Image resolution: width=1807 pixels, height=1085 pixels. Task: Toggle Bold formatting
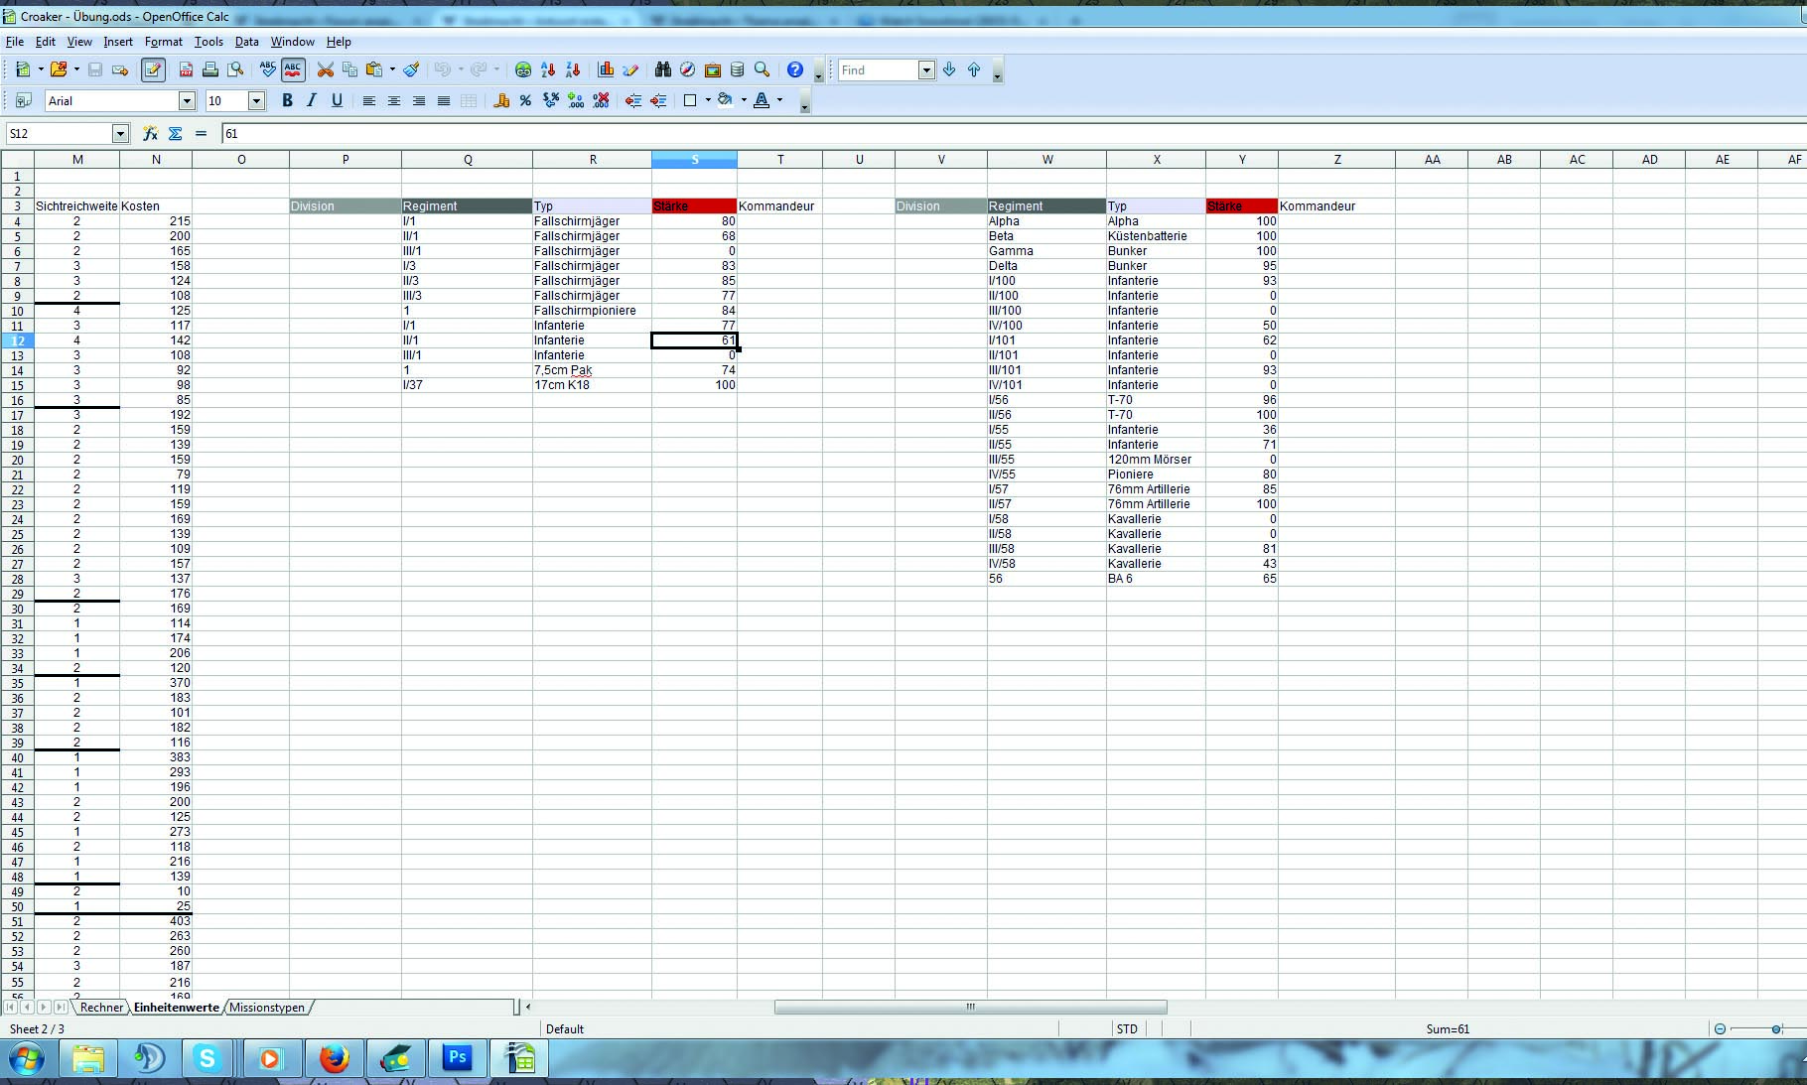287,100
